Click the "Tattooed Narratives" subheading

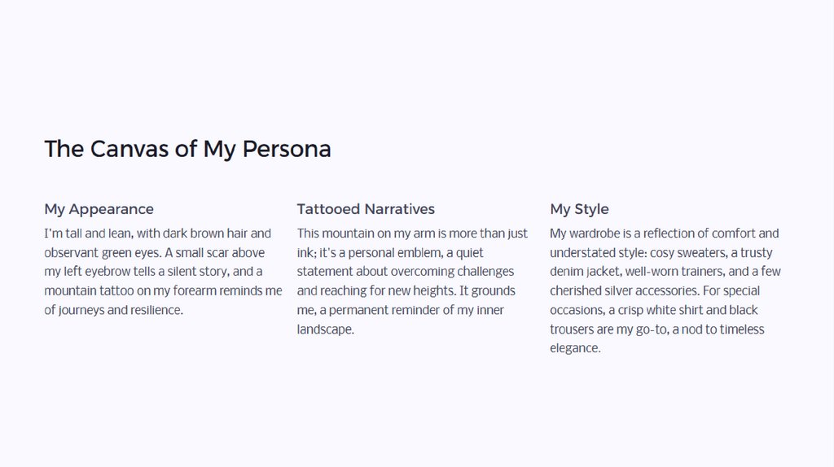(x=366, y=209)
